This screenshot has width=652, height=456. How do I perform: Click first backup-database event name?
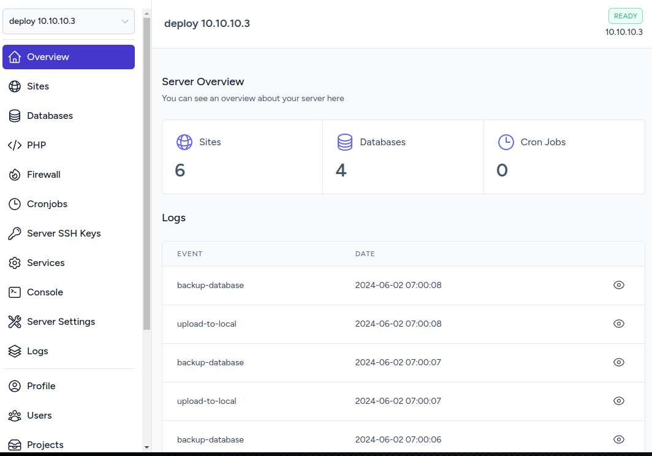[x=210, y=285]
